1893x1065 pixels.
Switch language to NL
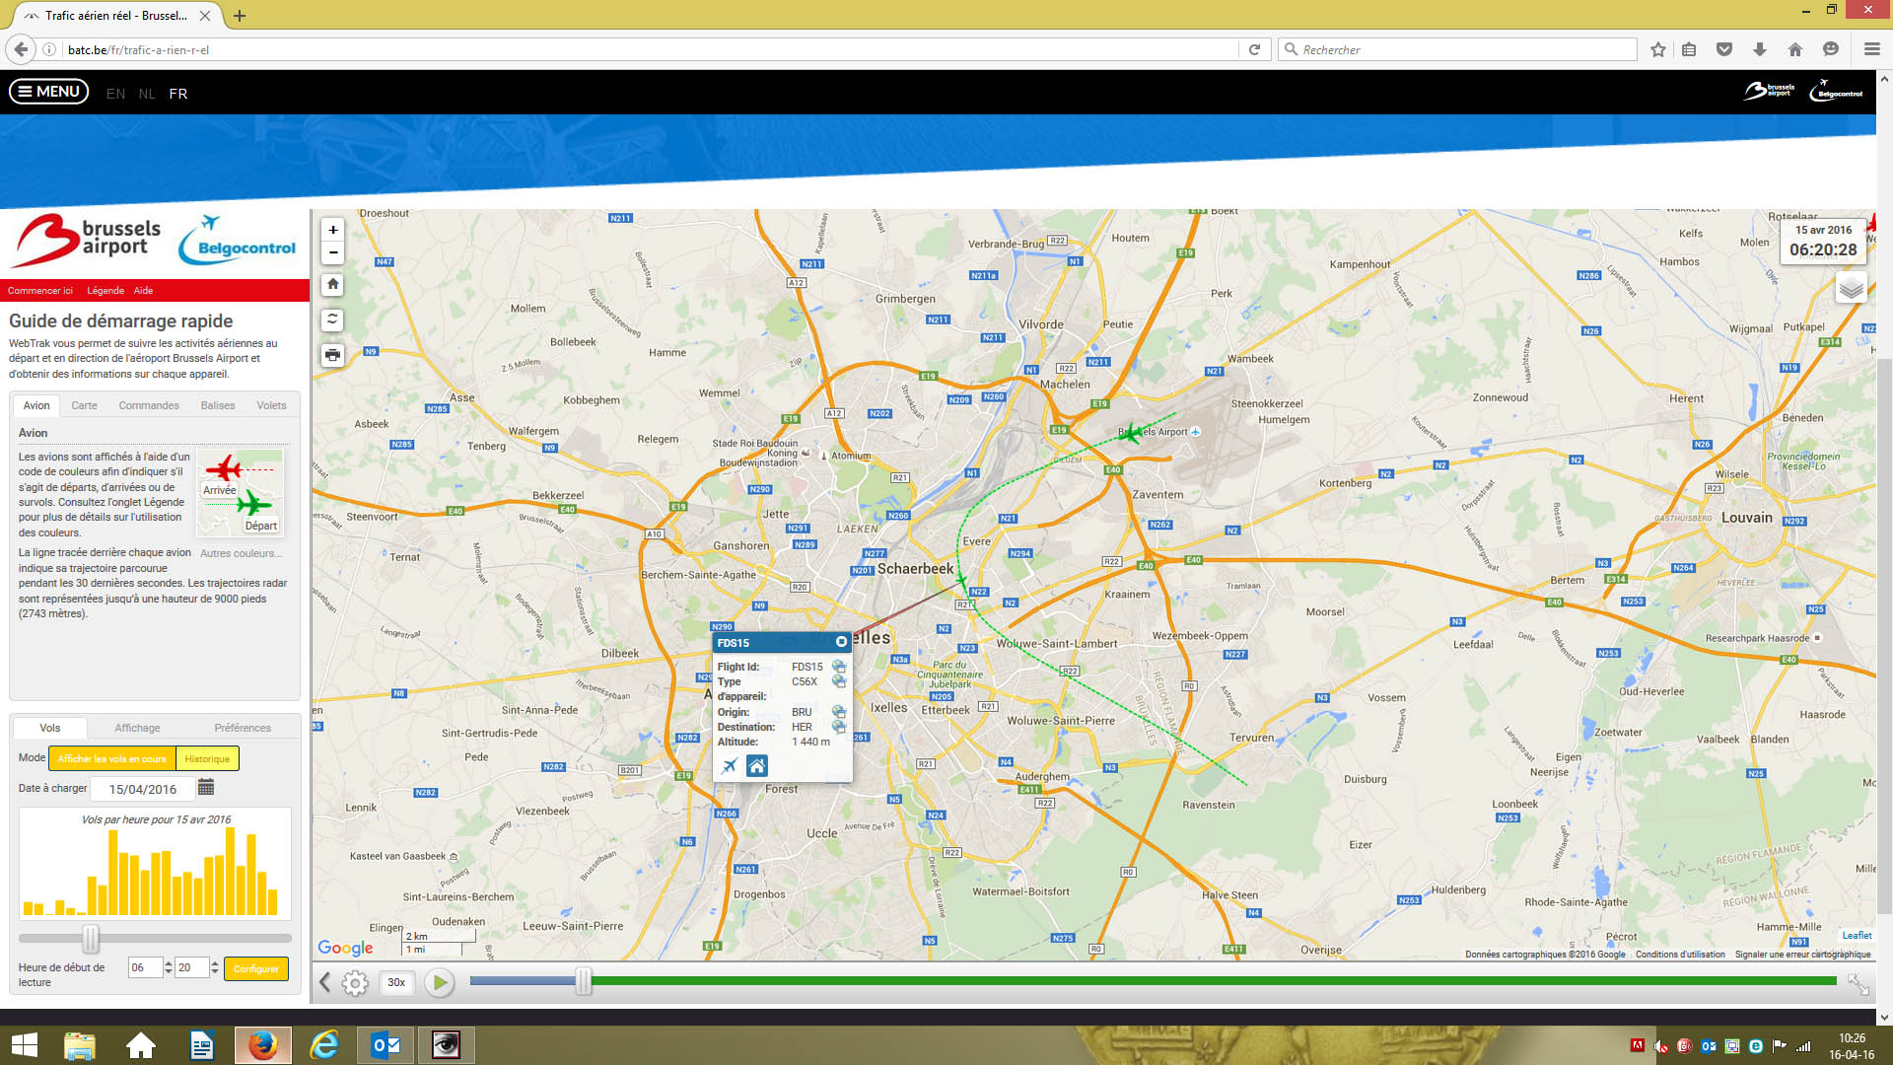(147, 94)
